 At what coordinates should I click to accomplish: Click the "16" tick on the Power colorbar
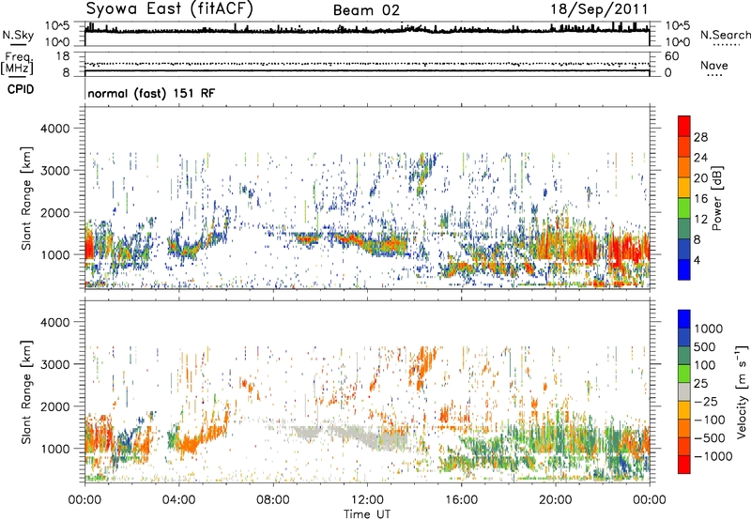[x=700, y=198]
